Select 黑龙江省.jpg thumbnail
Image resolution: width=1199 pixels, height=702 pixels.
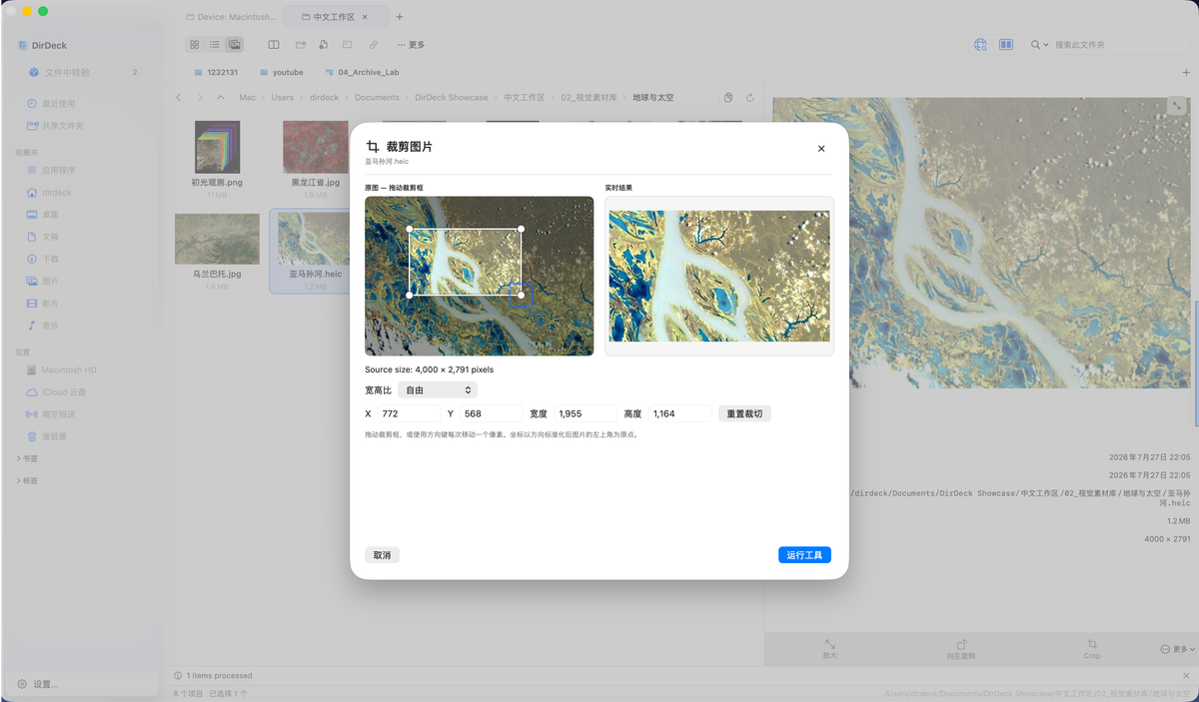(x=316, y=147)
